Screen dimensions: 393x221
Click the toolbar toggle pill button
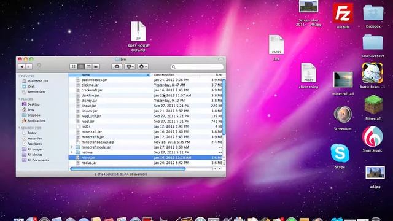(x=221, y=60)
